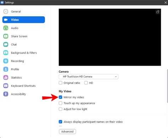Click the Profile person icon
This screenshot has width=168, height=138.
(x=6, y=69)
